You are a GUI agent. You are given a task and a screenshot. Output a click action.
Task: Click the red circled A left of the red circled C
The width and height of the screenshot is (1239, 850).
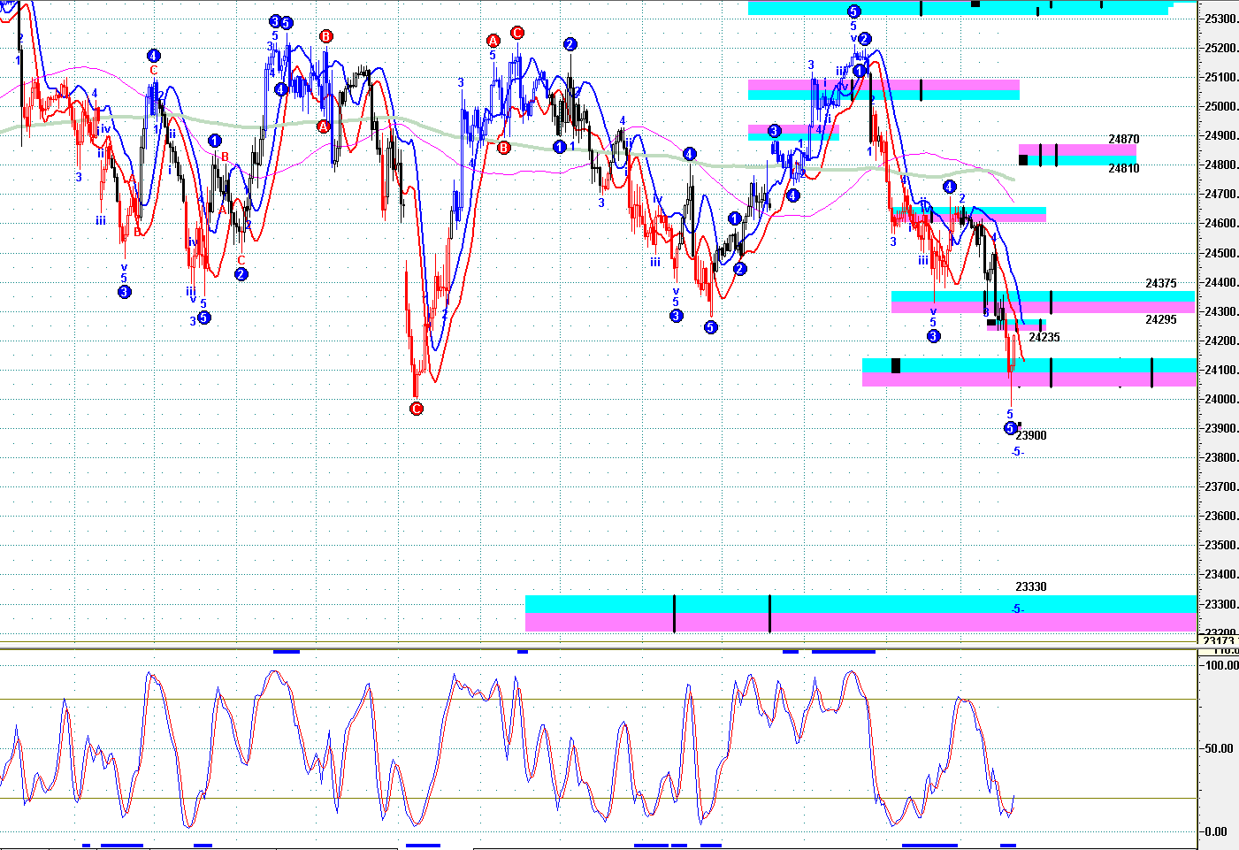click(x=493, y=41)
